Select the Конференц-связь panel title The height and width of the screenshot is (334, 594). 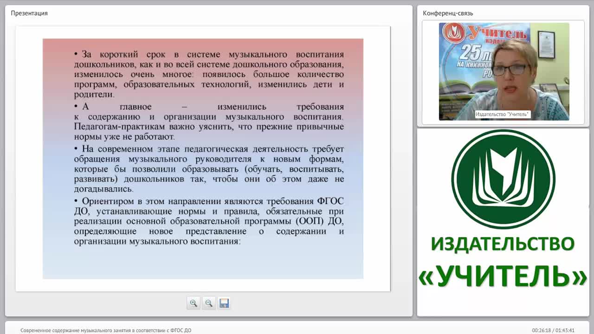448,13
